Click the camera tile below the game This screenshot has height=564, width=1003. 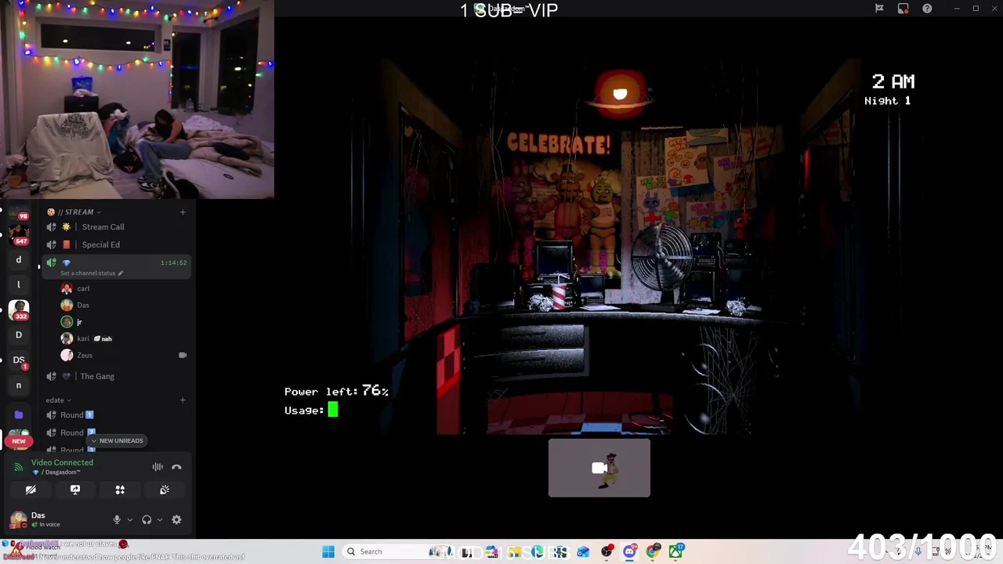tap(599, 468)
